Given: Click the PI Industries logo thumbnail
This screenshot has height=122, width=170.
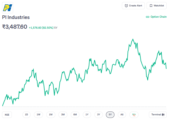Looking at the screenshot, I should pos(8,8).
